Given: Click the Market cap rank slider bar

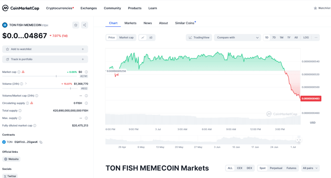Looking at the screenshot, I should (x=40, y=76).
